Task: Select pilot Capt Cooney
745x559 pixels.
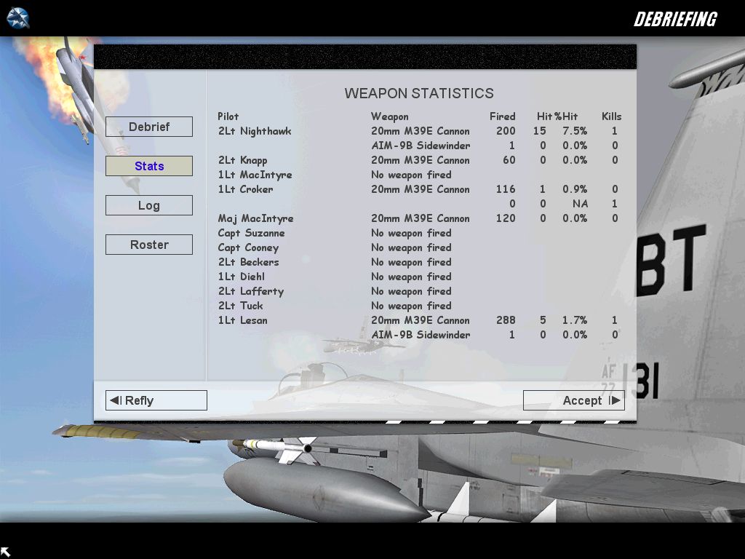Action: (x=249, y=247)
